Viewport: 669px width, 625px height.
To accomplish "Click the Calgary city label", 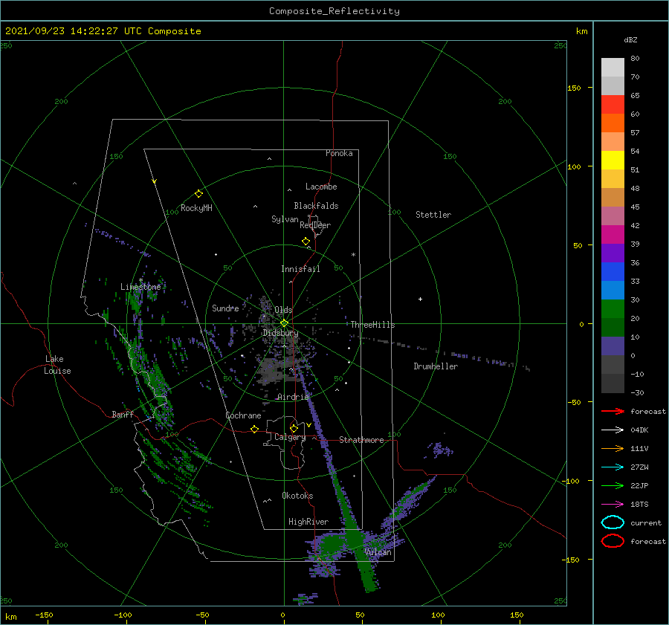I will tap(290, 437).
